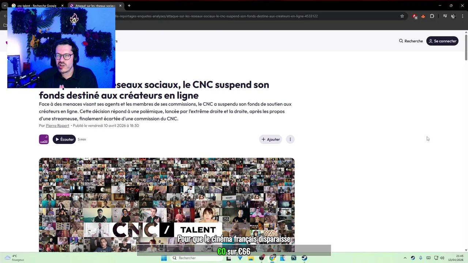Open the network tray icon
Image resolution: width=468 pixels, height=263 pixels.
point(436,258)
